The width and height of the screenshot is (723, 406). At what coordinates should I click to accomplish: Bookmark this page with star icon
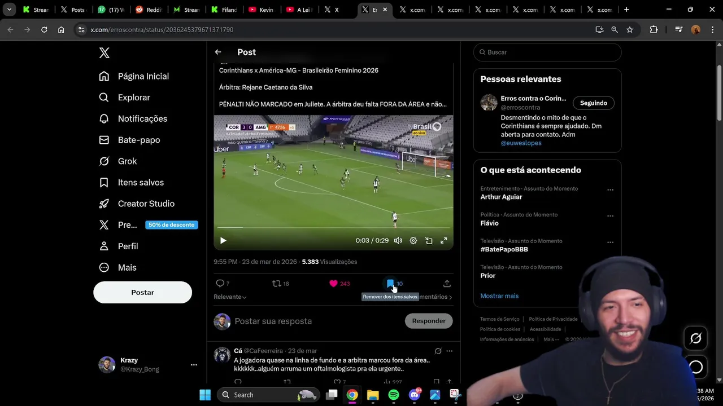[630, 29]
